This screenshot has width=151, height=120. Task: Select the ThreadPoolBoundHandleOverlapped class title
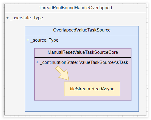75,8
